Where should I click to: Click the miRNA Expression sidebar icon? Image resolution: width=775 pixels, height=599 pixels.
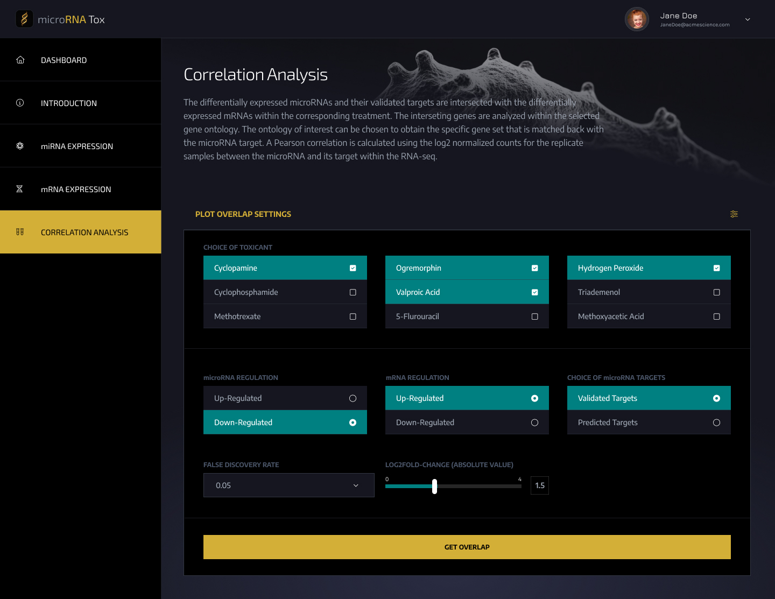[x=20, y=146]
